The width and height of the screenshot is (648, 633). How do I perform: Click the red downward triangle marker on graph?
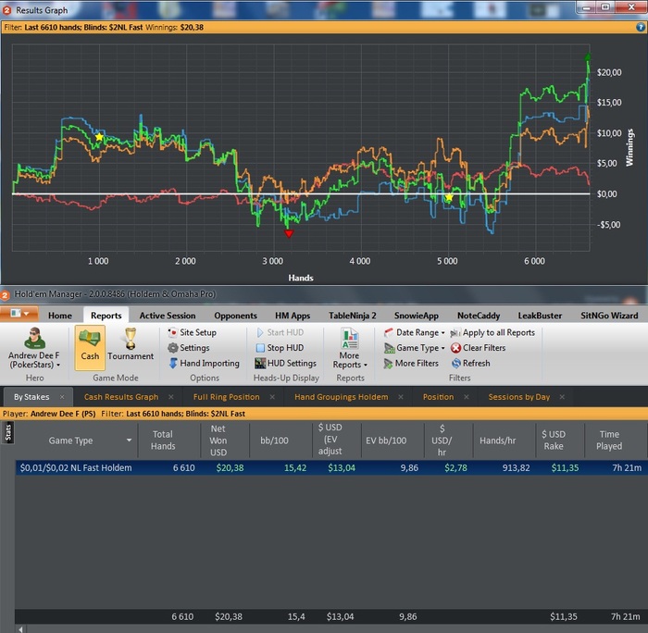click(289, 234)
